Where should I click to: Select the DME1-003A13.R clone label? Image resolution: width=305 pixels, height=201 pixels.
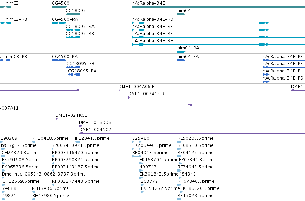pos(147,94)
